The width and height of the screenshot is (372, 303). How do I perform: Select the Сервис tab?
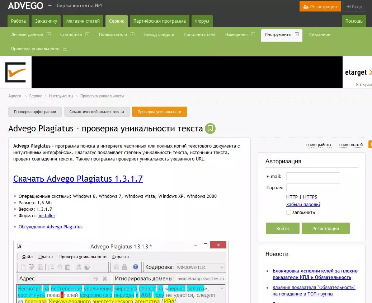(x=117, y=21)
